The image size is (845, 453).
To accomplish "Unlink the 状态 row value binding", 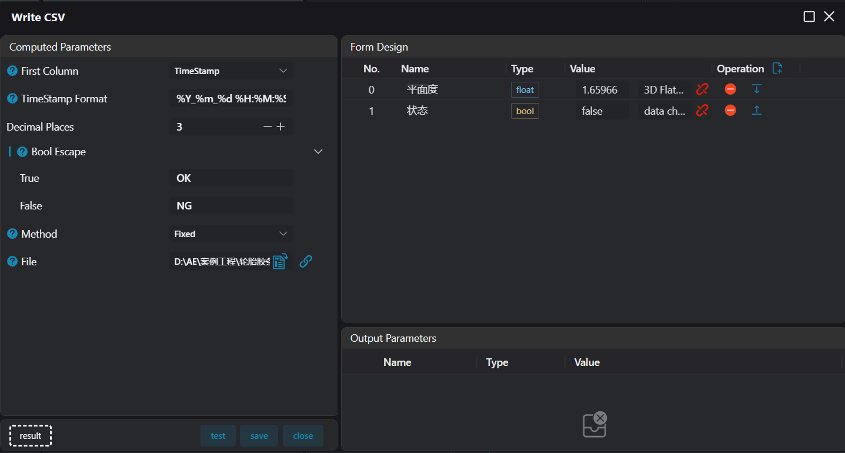I will (x=702, y=111).
